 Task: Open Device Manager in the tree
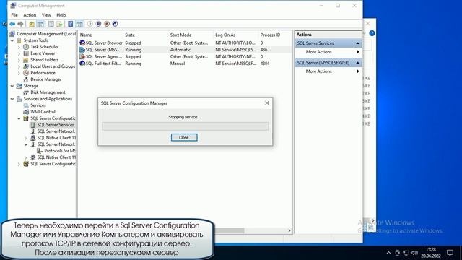coord(45,79)
